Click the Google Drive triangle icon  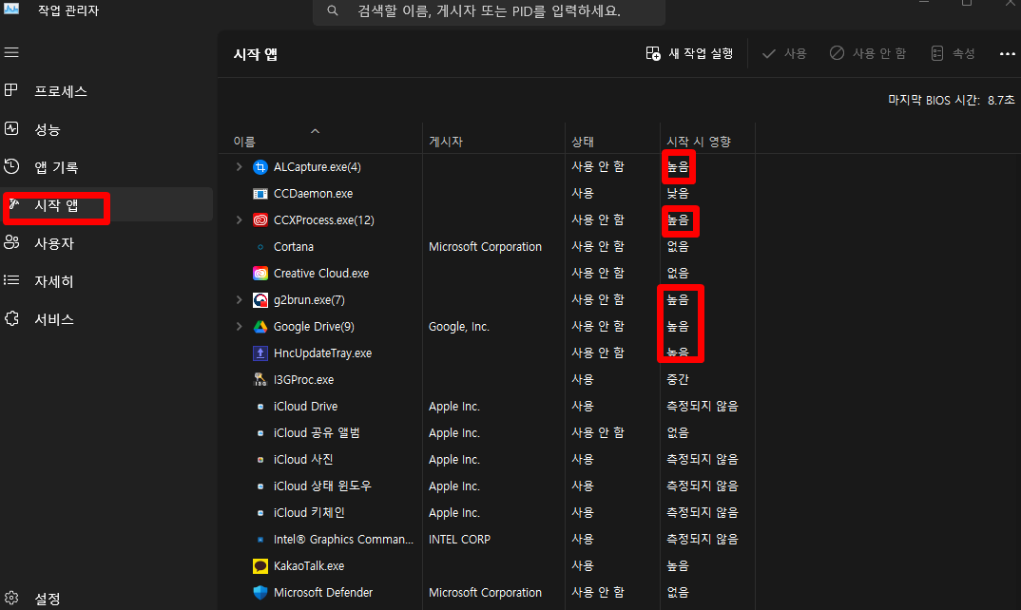coord(260,327)
